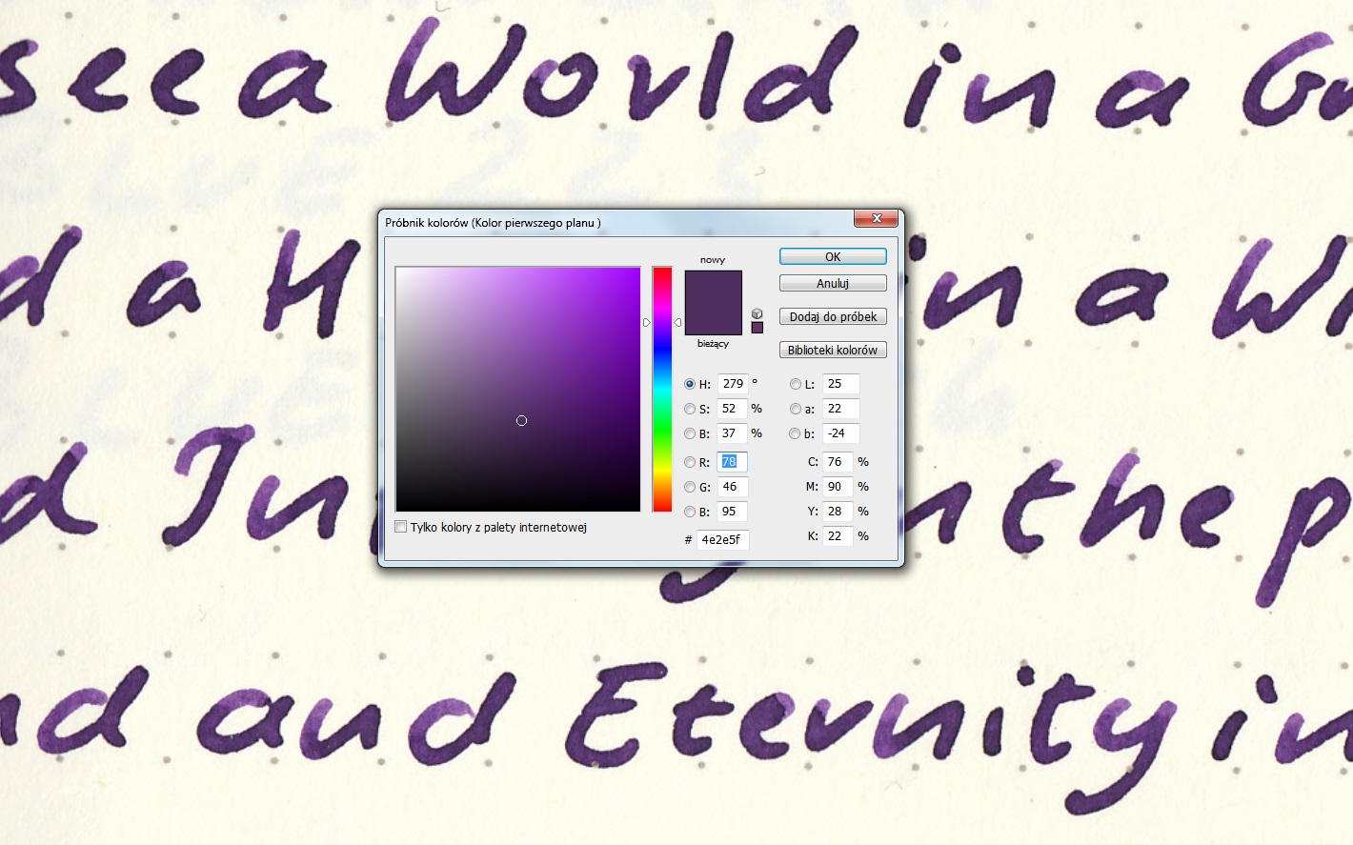1353x845 pixels.
Task: Open Biblioteki kolorów
Action: (x=833, y=350)
